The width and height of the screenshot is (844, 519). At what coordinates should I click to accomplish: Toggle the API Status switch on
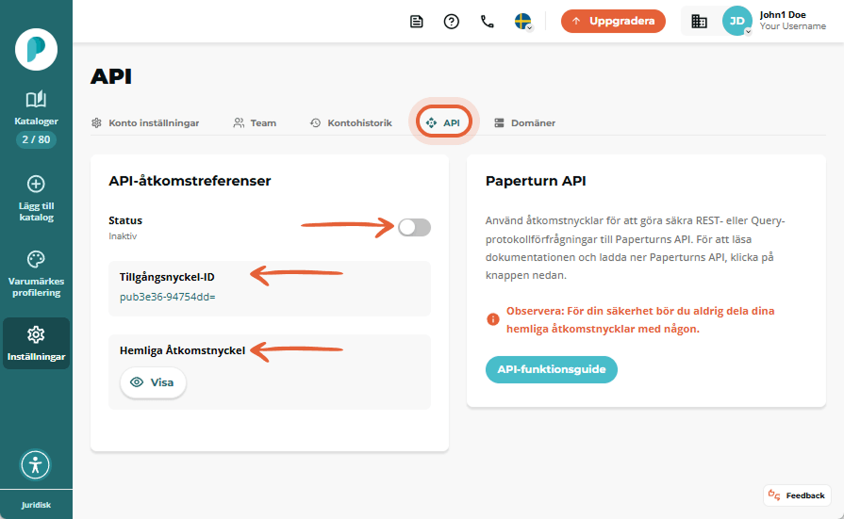415,228
